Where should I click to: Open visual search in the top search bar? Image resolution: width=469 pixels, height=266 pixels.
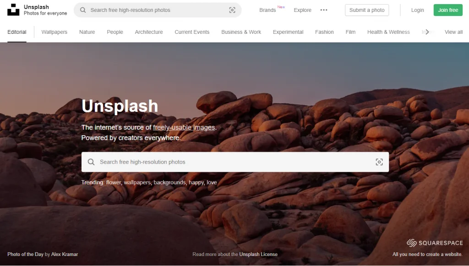click(x=232, y=10)
